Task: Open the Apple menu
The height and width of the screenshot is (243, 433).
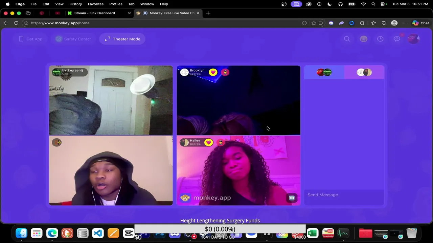Action: [x=7, y=4]
